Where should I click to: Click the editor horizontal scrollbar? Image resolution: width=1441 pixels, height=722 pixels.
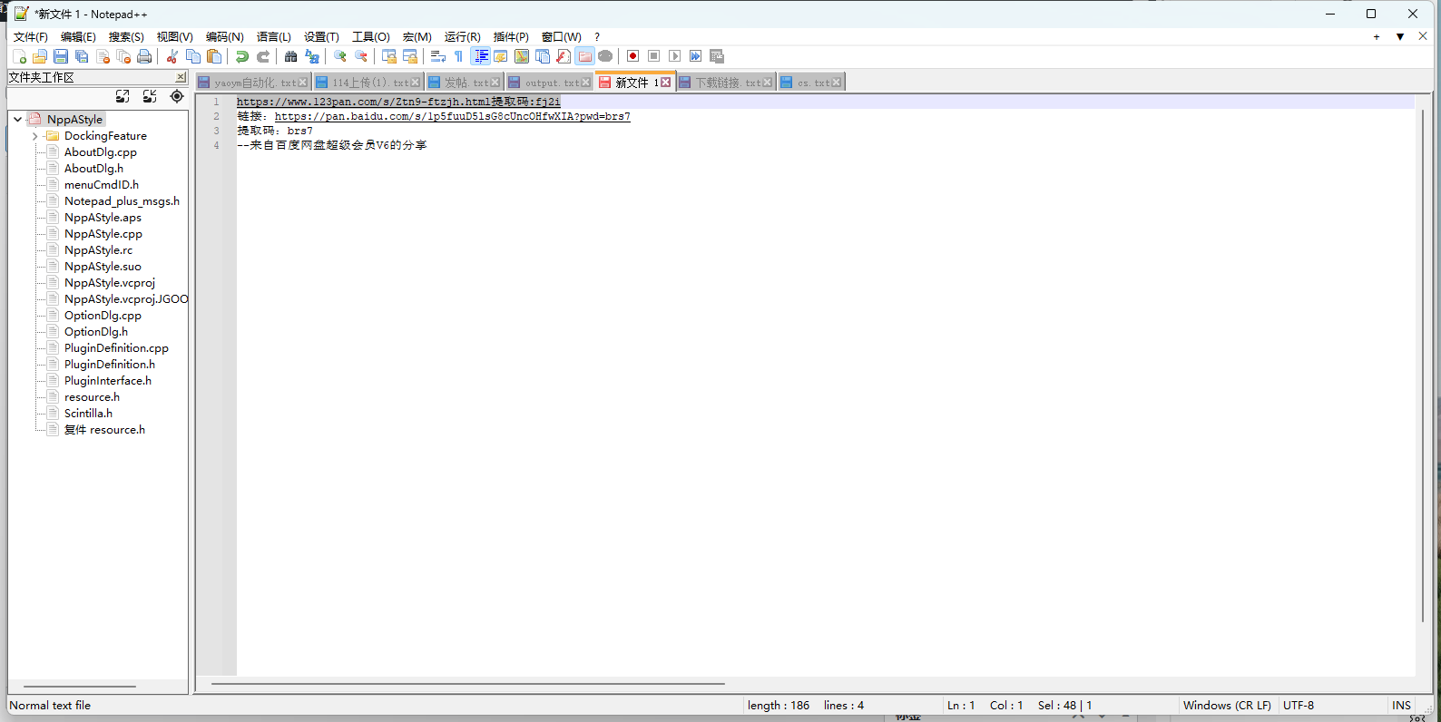(x=467, y=684)
